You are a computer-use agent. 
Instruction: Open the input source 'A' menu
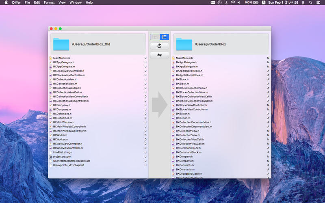point(263,2)
